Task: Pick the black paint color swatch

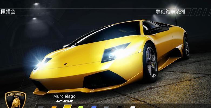Action: (x=120, y=107)
